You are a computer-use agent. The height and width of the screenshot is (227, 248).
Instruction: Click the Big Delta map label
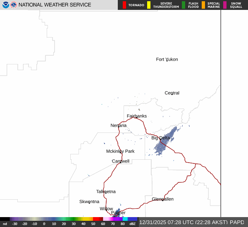point(160,138)
